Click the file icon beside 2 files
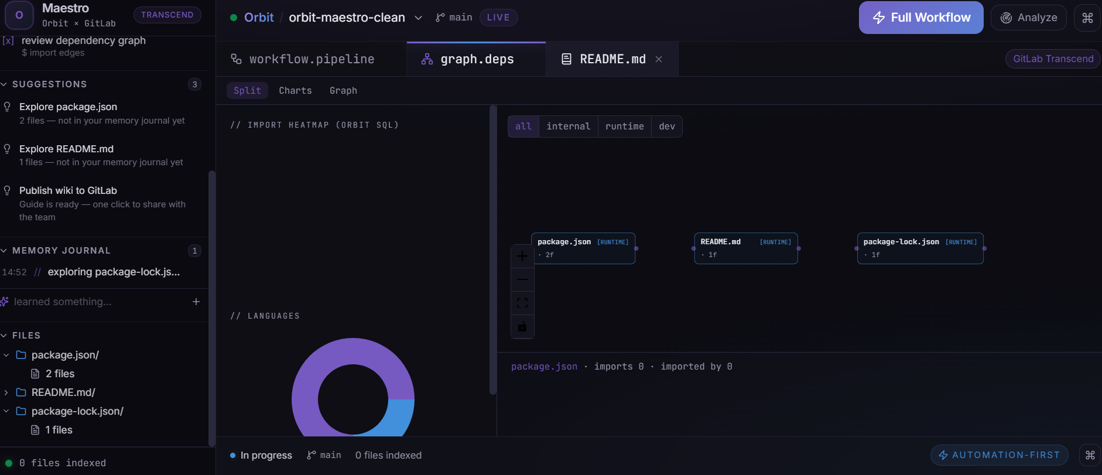 pyautogui.click(x=35, y=374)
